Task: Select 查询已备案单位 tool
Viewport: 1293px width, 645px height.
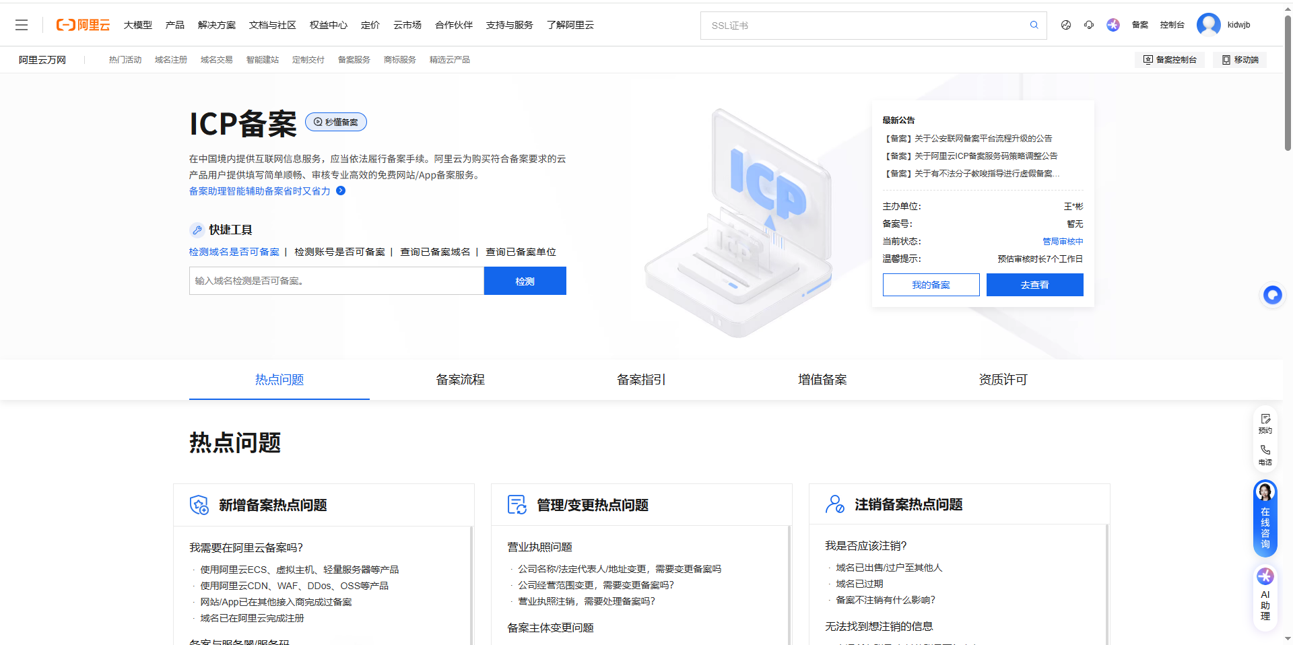Action: (521, 252)
